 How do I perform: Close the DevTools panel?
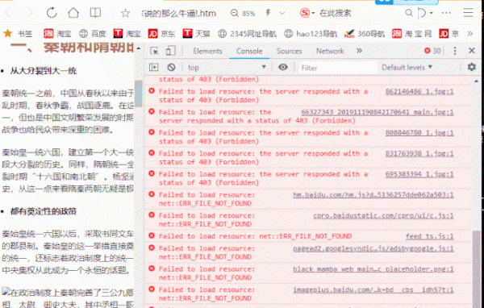471,51
